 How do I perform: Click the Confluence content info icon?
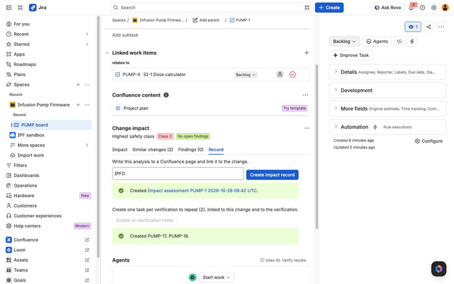point(166,95)
